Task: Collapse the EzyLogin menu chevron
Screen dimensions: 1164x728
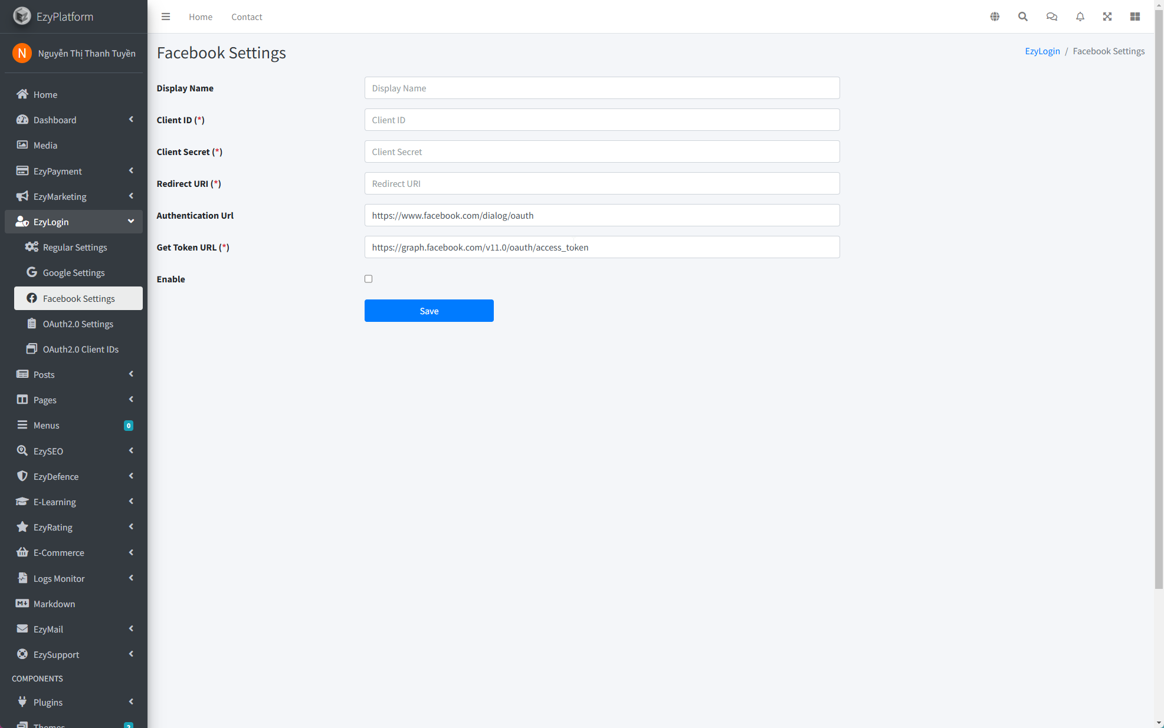Action: pos(131,222)
